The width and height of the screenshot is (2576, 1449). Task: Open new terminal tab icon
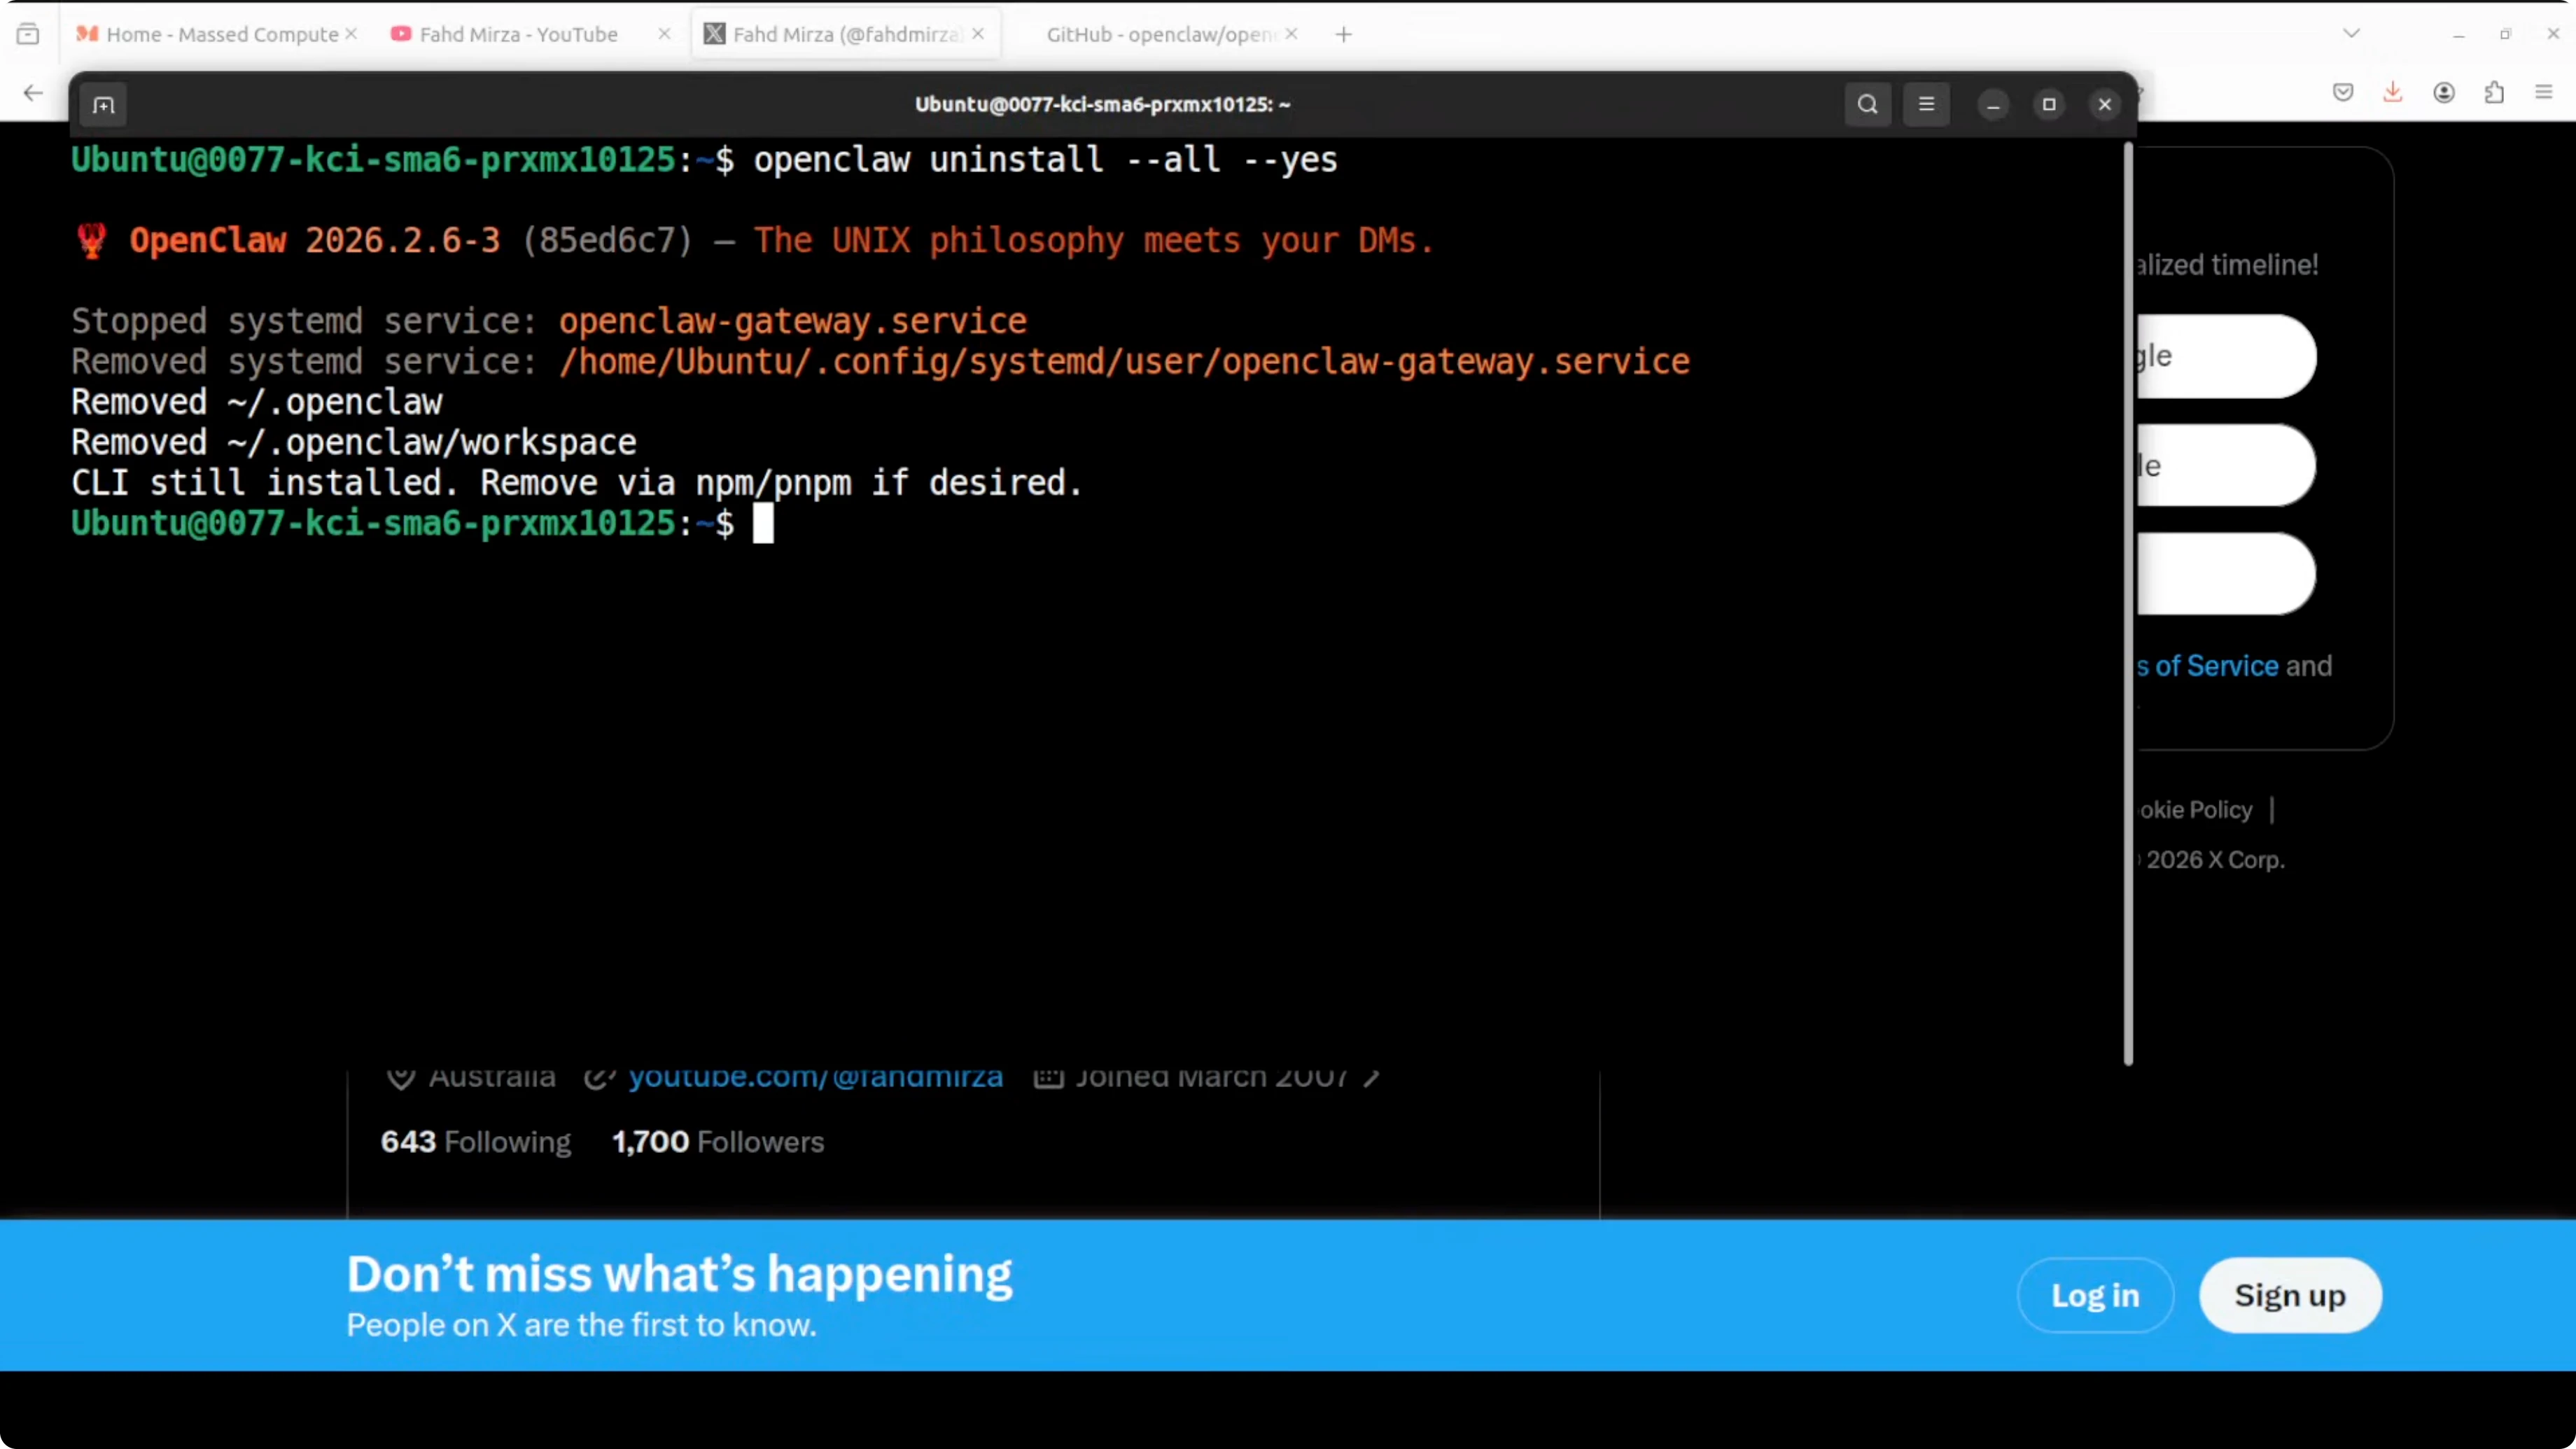104,105
